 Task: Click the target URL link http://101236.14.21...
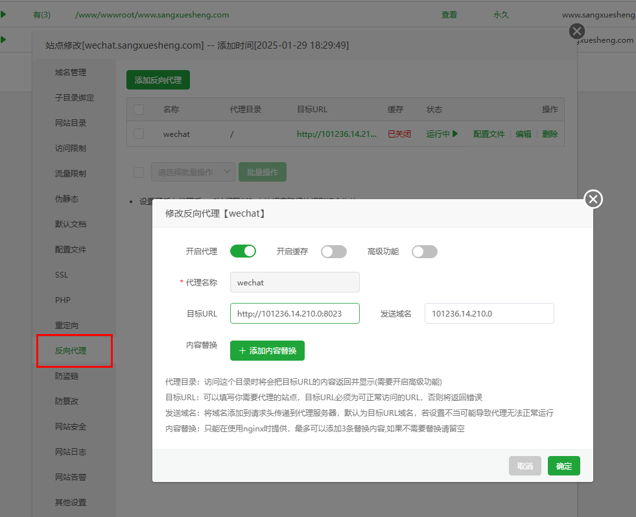(336, 134)
